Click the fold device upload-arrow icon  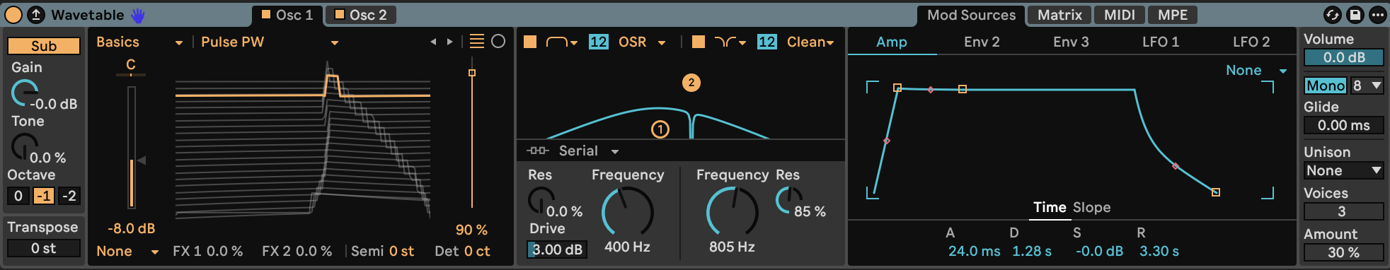pos(35,14)
